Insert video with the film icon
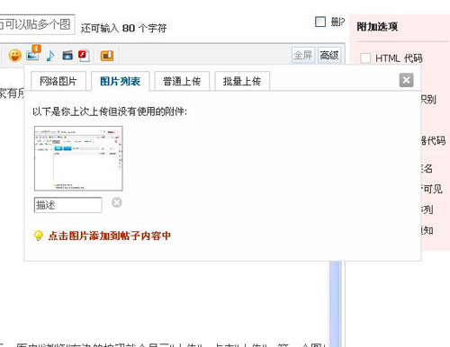450x347 pixels. click(67, 56)
